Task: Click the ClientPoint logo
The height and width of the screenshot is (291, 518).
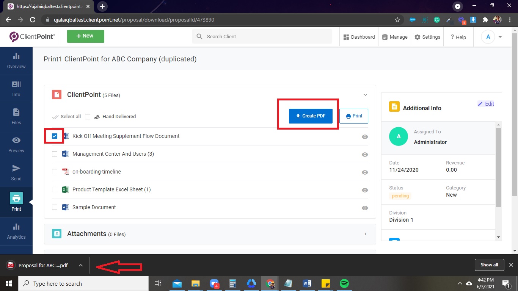Action: coord(32,36)
